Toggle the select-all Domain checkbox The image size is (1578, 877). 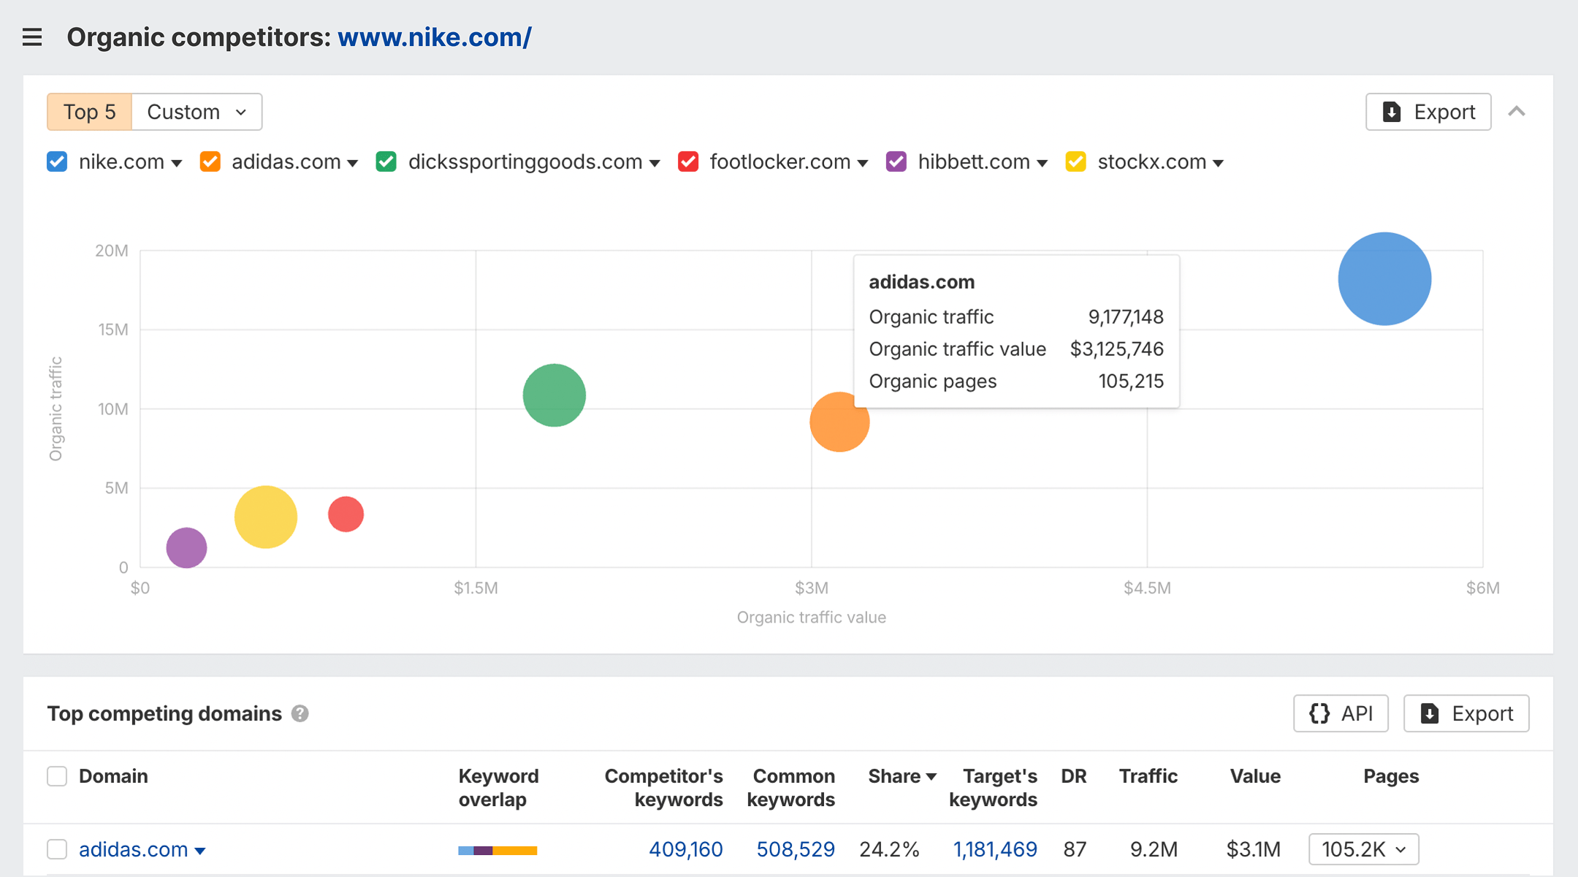pos(57,776)
